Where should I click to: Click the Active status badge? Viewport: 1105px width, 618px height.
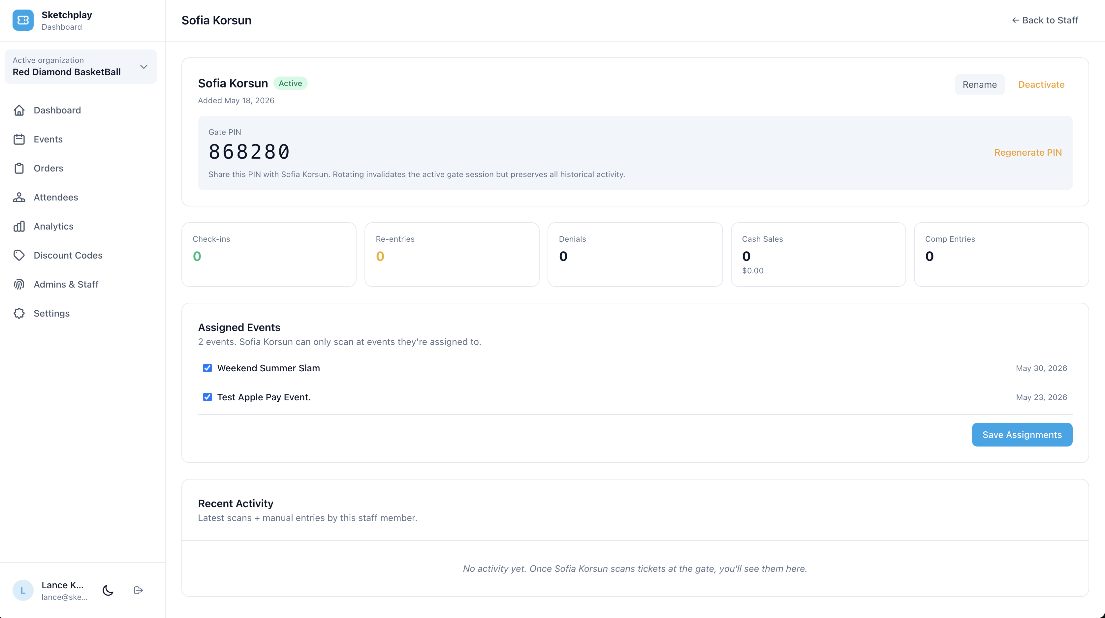point(290,83)
